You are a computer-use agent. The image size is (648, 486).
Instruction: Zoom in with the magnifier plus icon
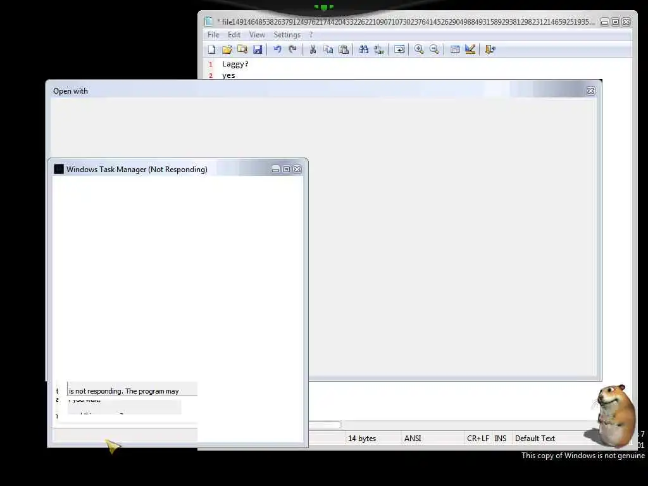pos(419,49)
